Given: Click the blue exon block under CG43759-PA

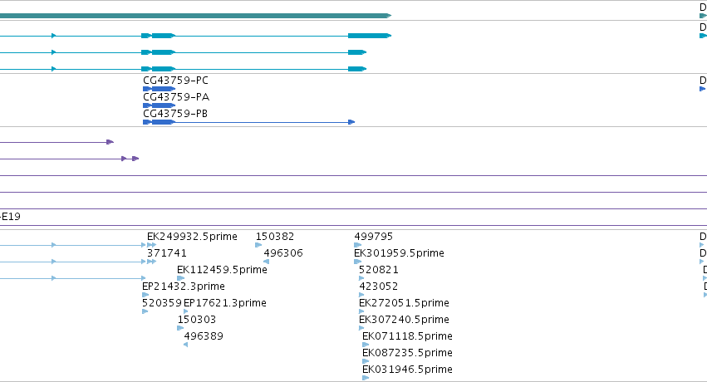Looking at the screenshot, I should point(160,105).
